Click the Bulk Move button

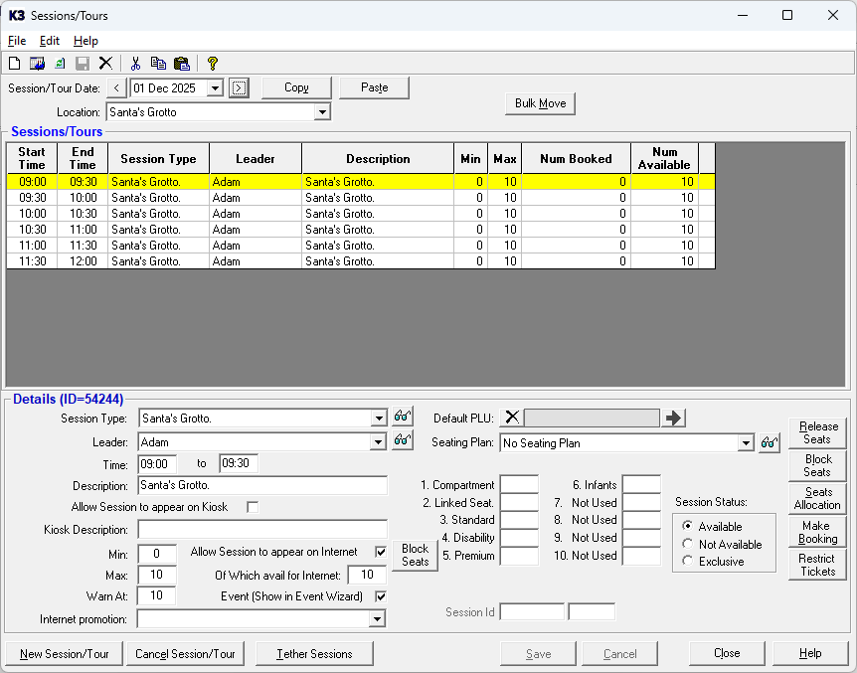click(x=540, y=103)
